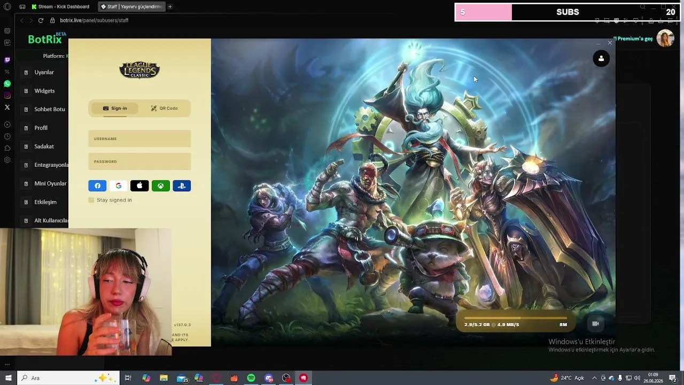Open Windows Task View

pos(128,378)
